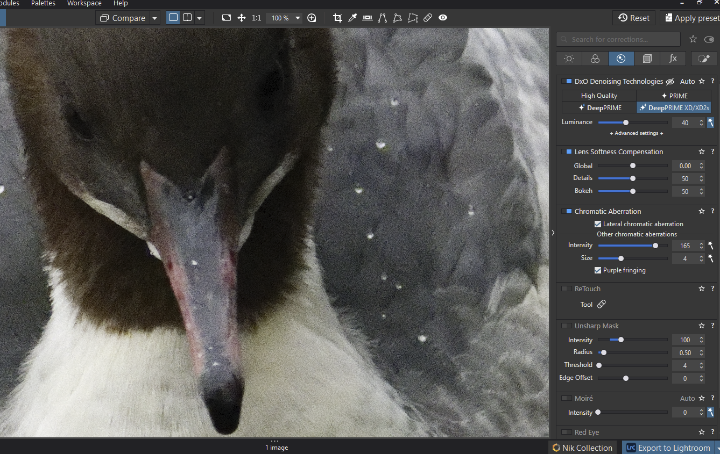This screenshot has height=454, width=720.
Task: Launch Nik Collection
Action: pos(582,448)
